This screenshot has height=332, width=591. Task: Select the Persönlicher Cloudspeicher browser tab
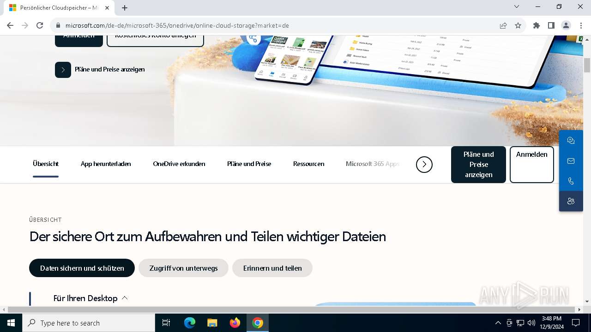pos(59,8)
